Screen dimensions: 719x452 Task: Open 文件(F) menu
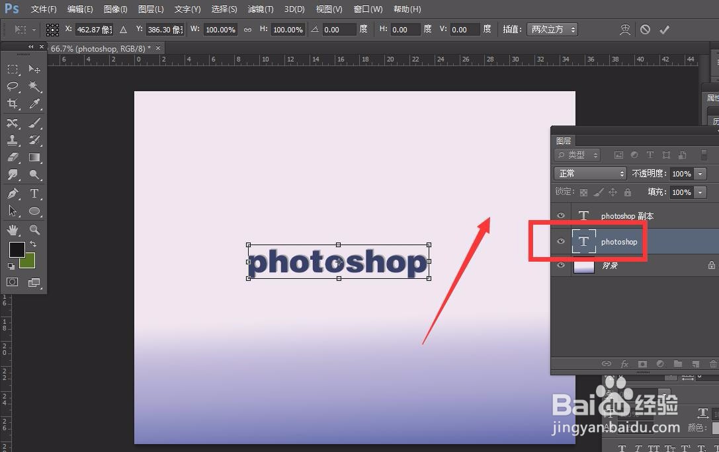pyautogui.click(x=43, y=9)
